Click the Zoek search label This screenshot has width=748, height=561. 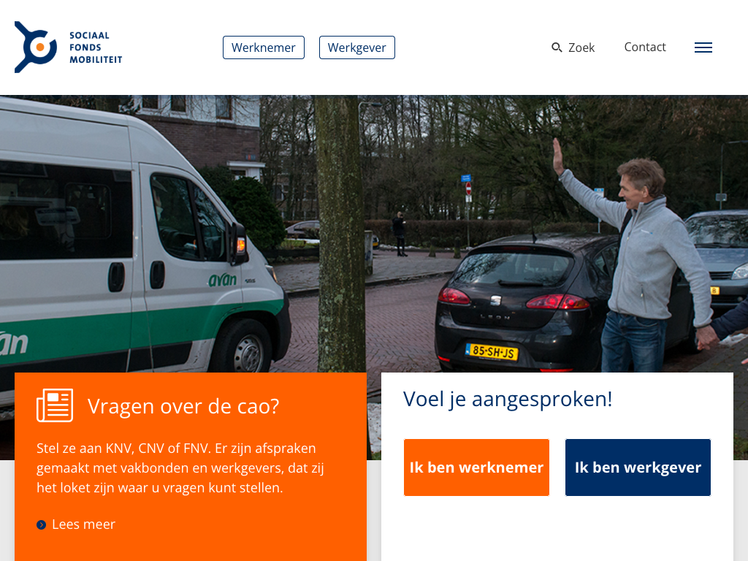[x=581, y=47]
